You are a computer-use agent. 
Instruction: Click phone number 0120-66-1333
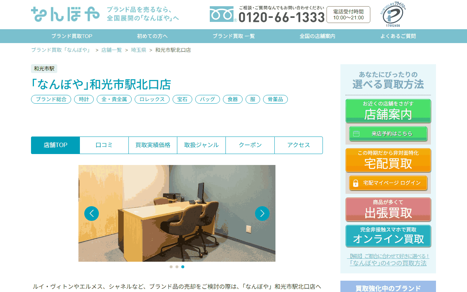click(x=281, y=17)
